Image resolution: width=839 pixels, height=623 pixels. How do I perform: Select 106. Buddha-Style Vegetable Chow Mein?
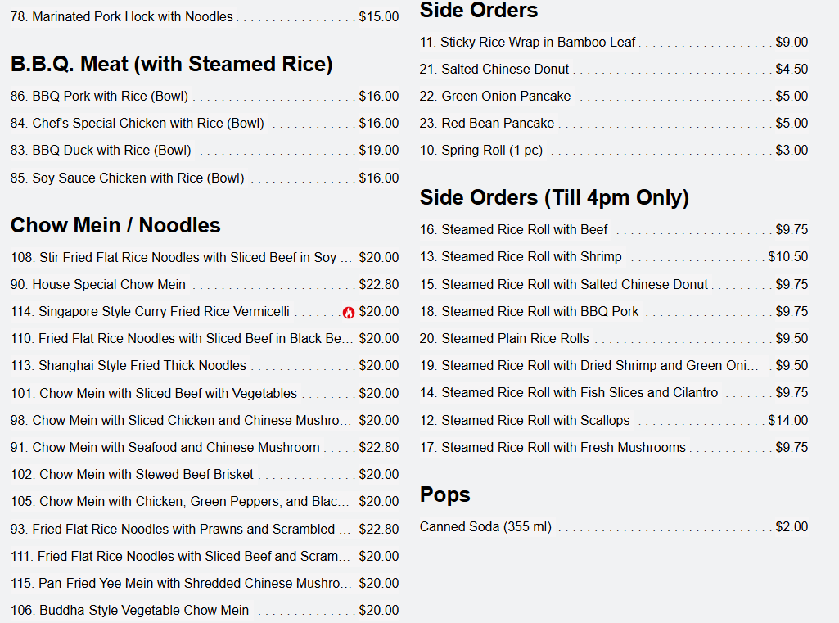[x=205, y=611]
